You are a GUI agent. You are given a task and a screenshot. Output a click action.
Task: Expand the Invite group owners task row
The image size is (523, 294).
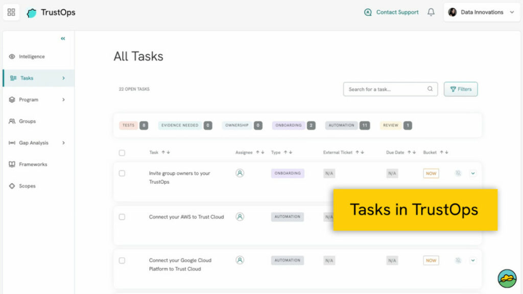coord(472,174)
